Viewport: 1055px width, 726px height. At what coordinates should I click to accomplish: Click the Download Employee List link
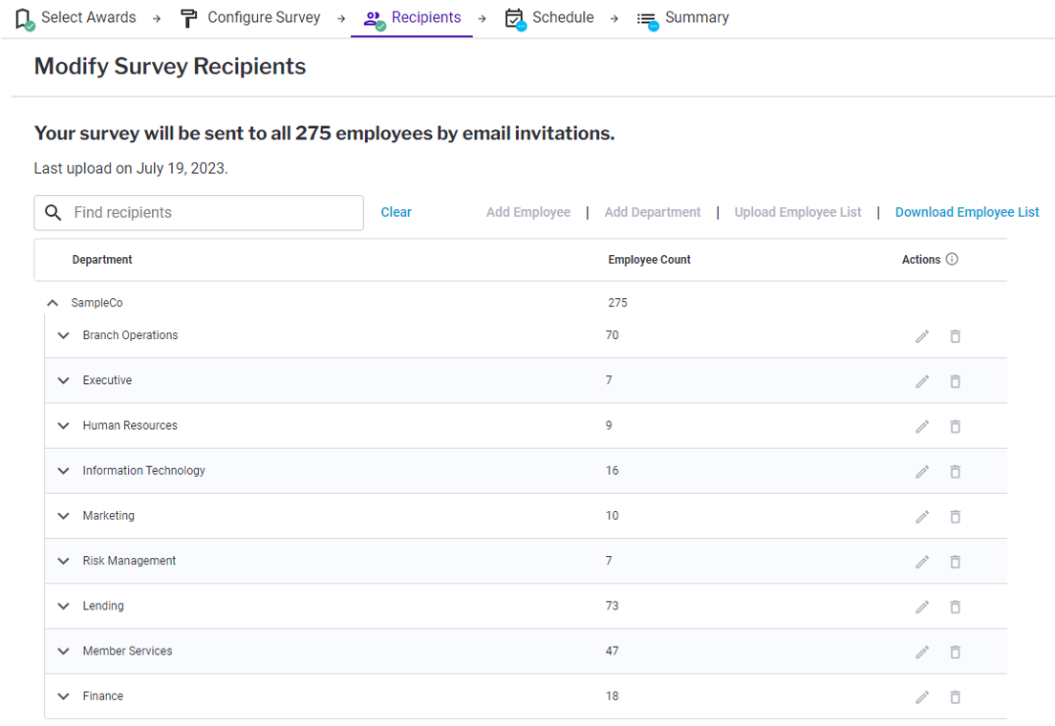pos(967,212)
